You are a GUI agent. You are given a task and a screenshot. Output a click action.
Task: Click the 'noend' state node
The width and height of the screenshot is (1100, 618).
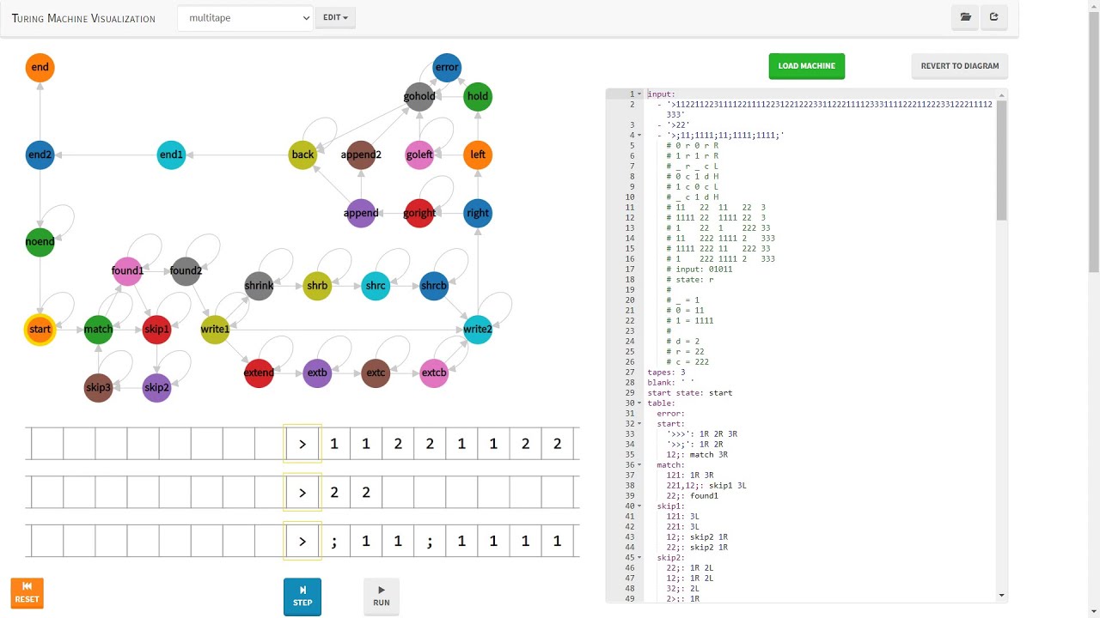tap(40, 242)
